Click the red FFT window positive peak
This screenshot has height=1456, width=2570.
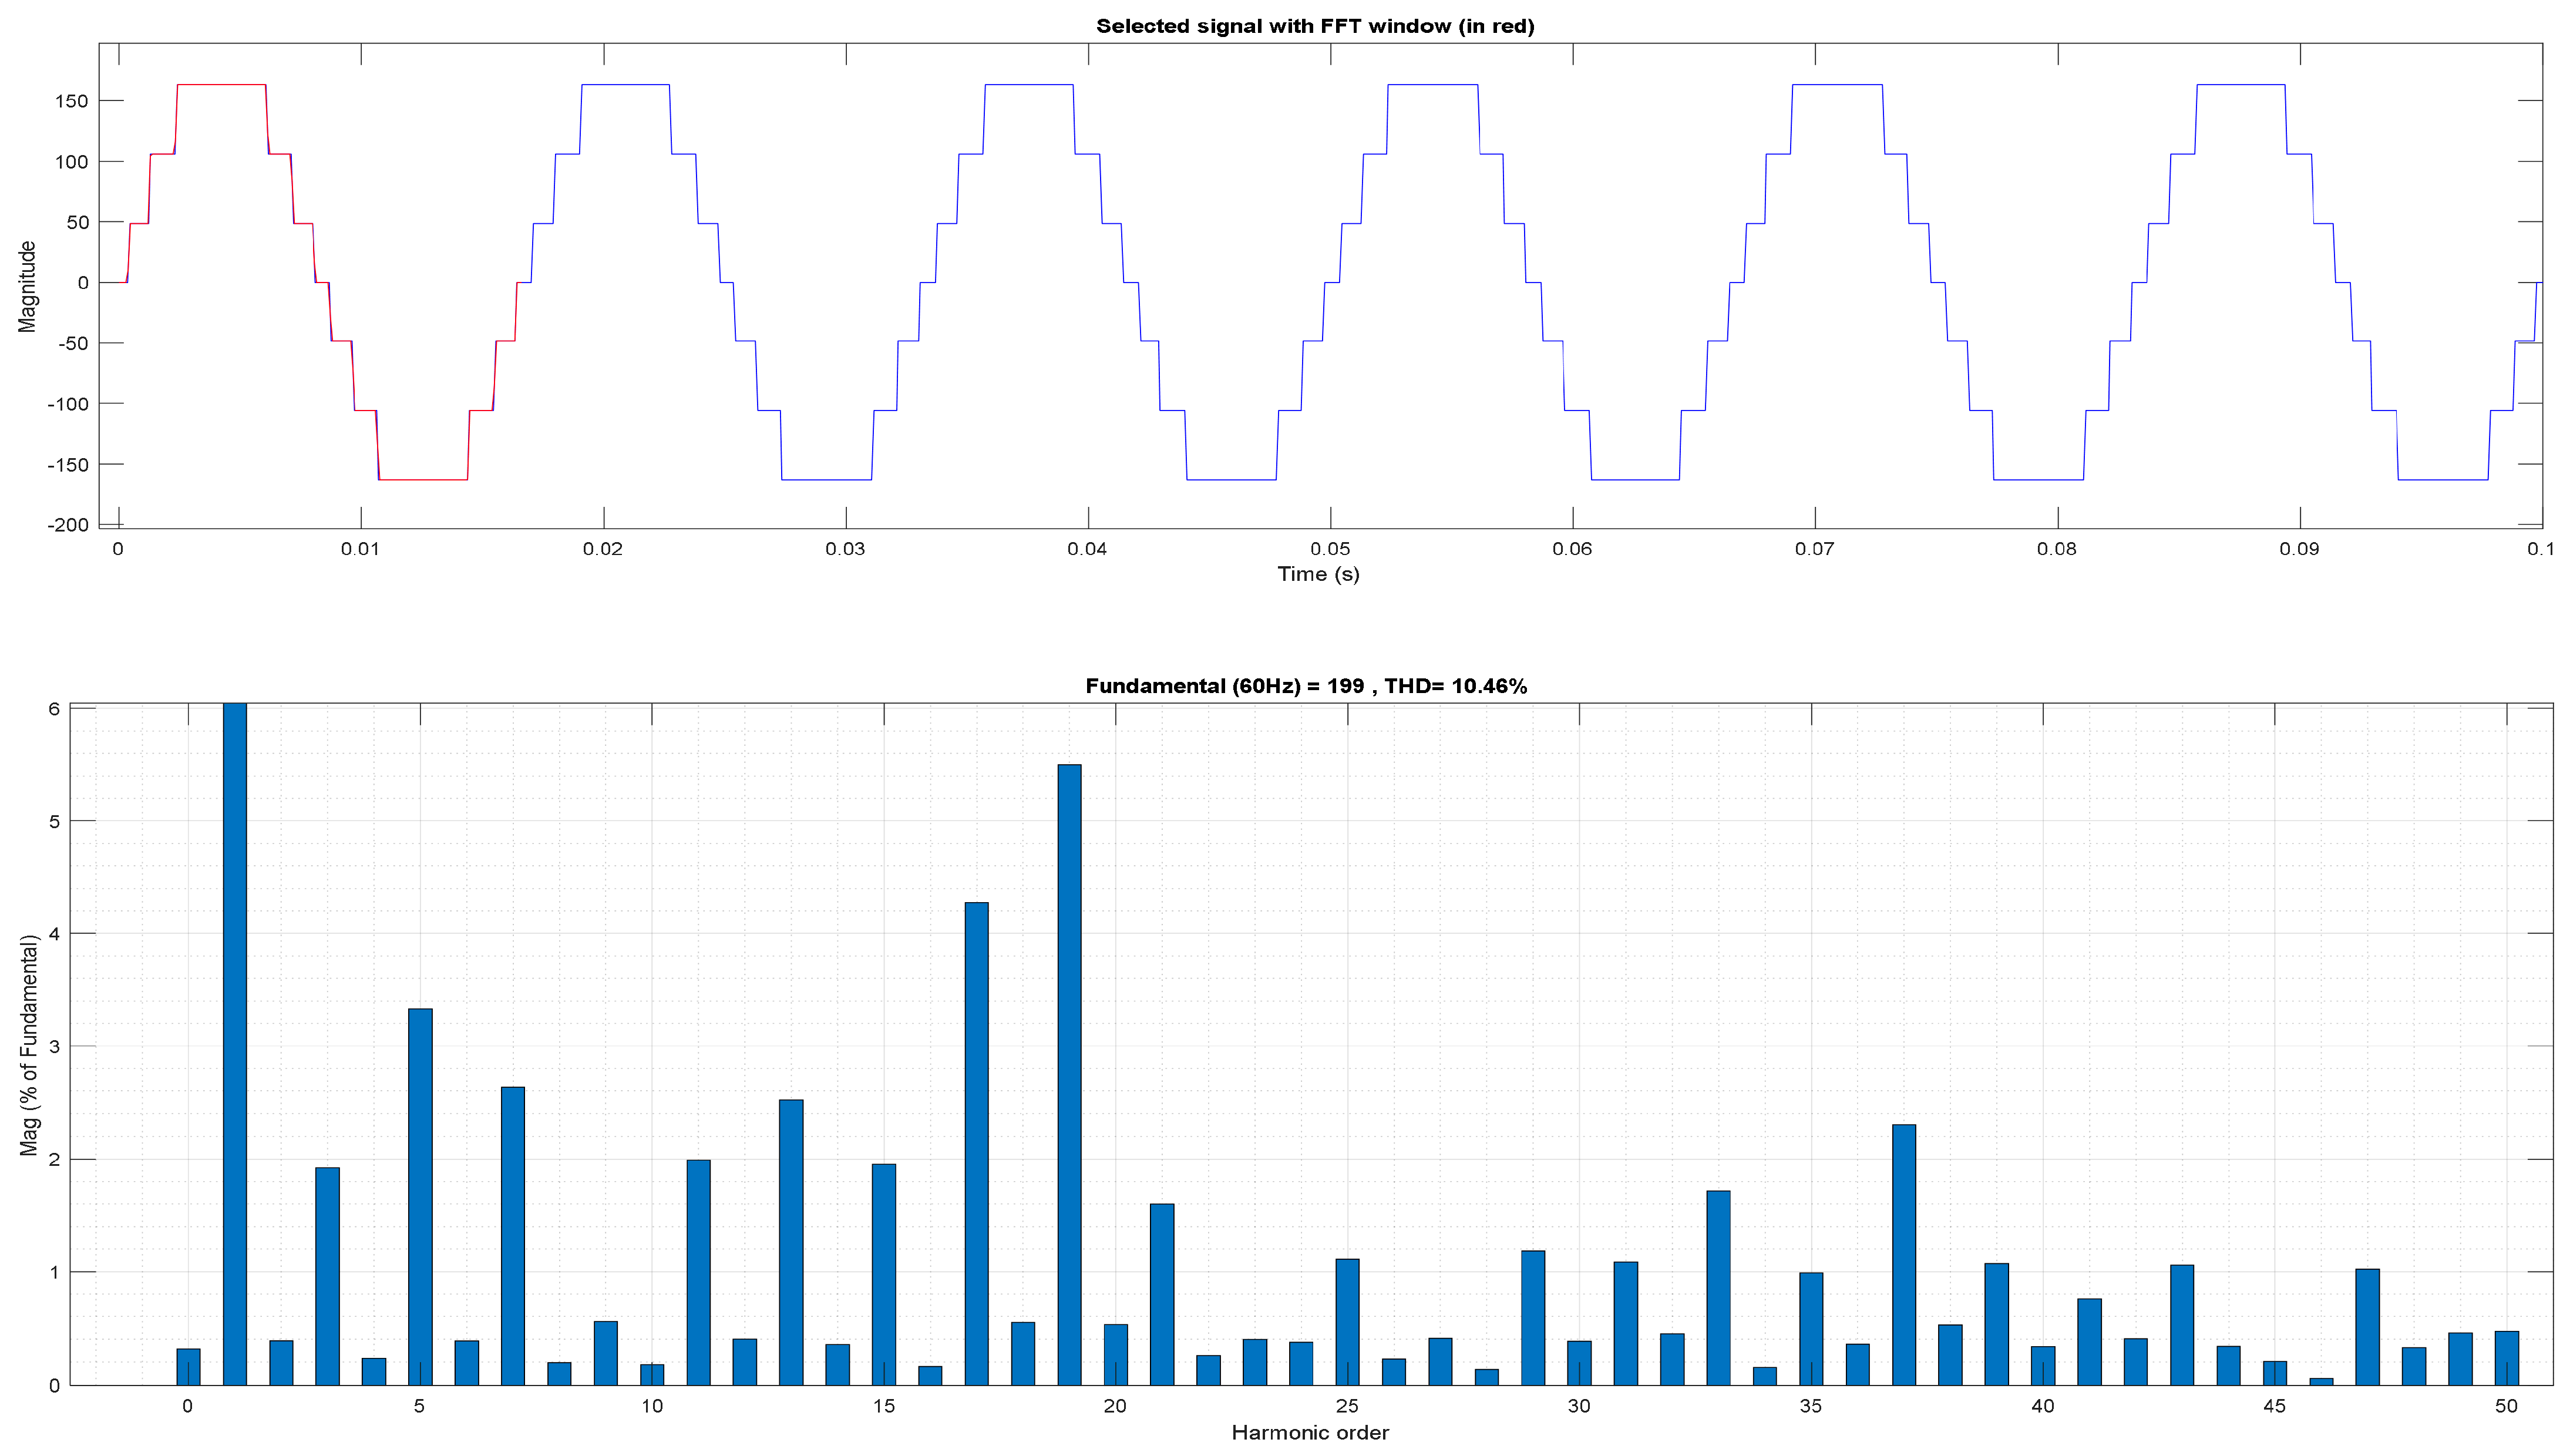[x=221, y=85]
